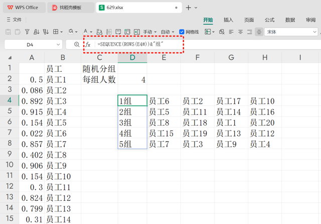Screen dimensions: 321x224
Task: Click the find and replace icon
Action: tap(99, 32)
